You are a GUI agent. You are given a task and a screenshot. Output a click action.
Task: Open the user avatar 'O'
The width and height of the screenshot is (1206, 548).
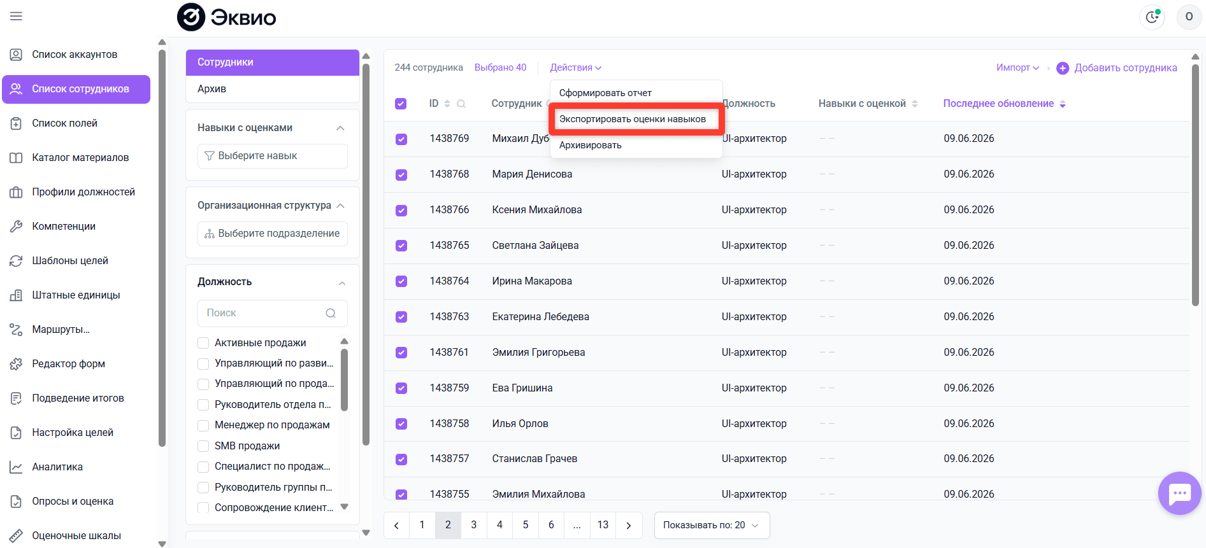click(1189, 17)
